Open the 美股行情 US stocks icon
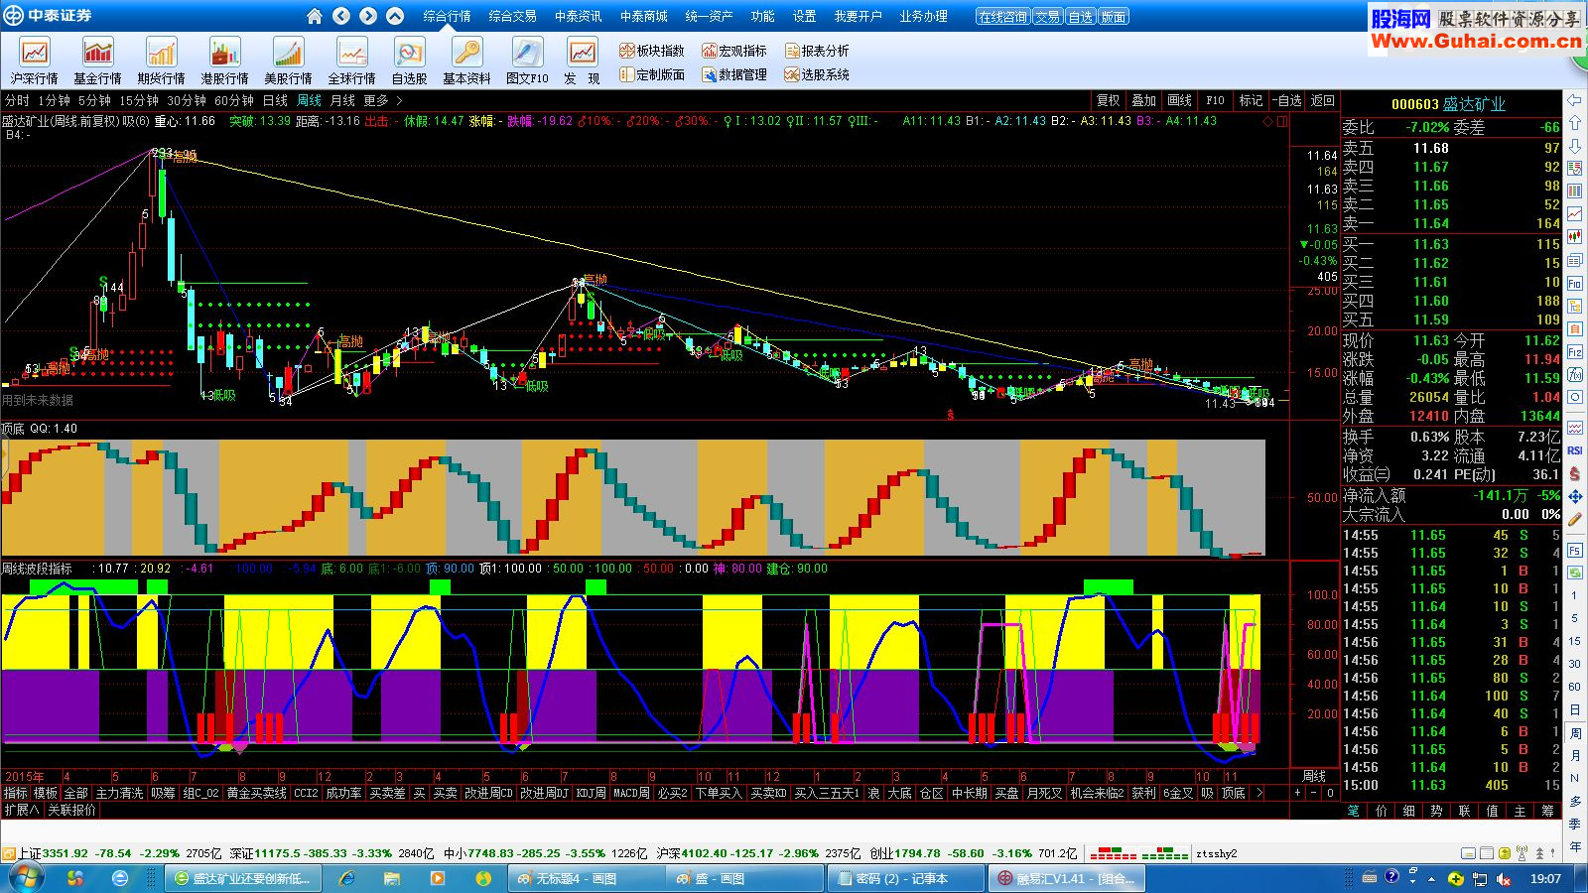 288,62
